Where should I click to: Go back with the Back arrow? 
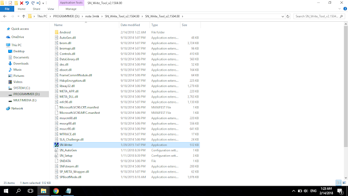(5, 16)
